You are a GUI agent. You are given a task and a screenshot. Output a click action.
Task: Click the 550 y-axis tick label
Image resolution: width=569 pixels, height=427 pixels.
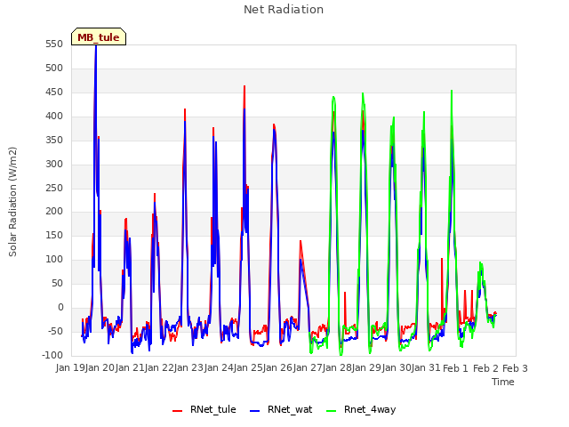coord(54,44)
